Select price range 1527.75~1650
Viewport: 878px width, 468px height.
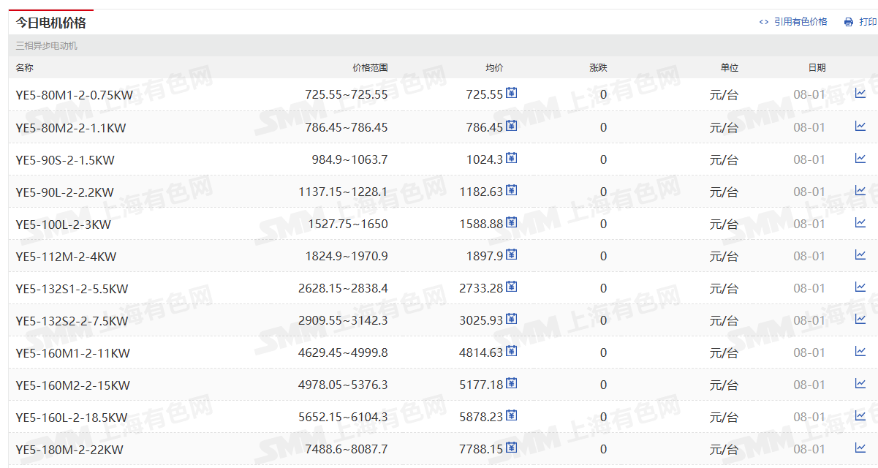coord(348,224)
